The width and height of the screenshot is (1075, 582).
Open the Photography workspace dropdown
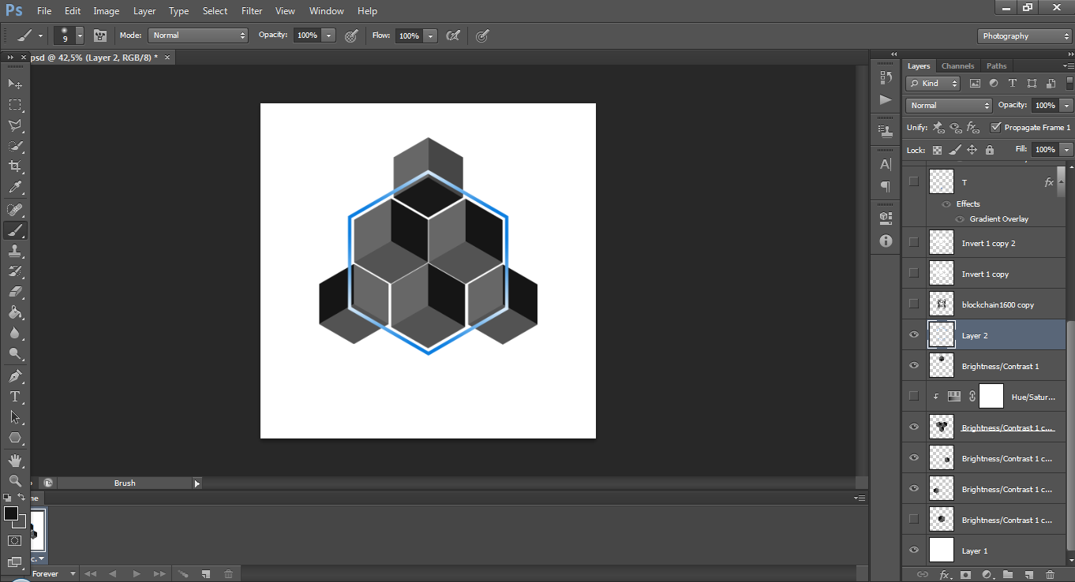click(1024, 36)
